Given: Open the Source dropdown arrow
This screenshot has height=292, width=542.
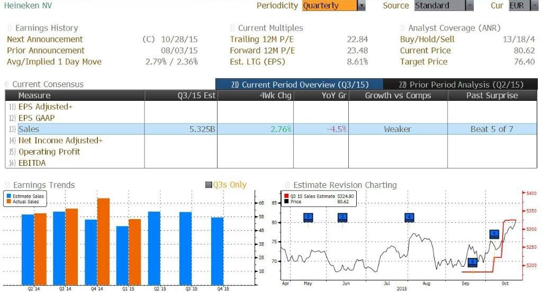Looking at the screenshot, I should (469, 5).
